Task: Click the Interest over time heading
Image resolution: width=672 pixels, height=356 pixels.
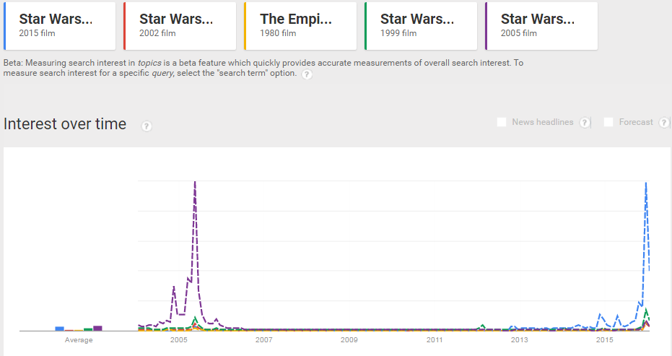Action: [x=65, y=124]
